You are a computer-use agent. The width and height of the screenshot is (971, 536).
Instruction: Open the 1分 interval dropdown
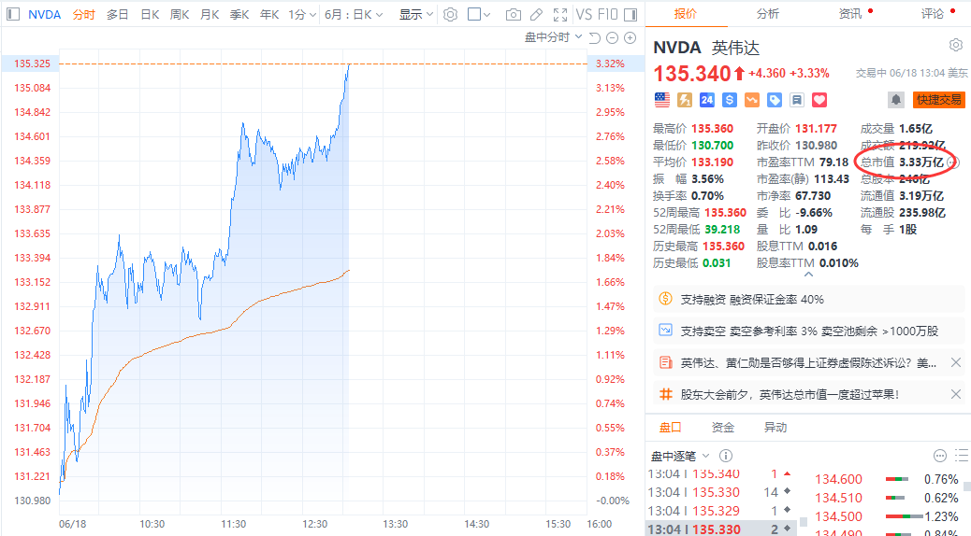point(301,15)
